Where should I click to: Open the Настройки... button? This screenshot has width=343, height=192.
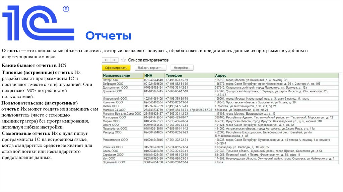pos(182,68)
